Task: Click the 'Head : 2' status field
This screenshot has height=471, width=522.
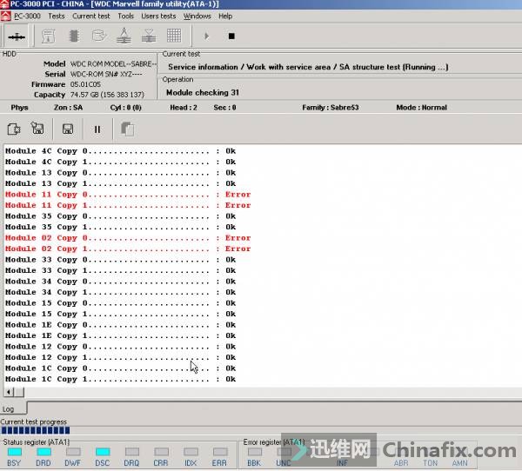Action: [x=184, y=108]
